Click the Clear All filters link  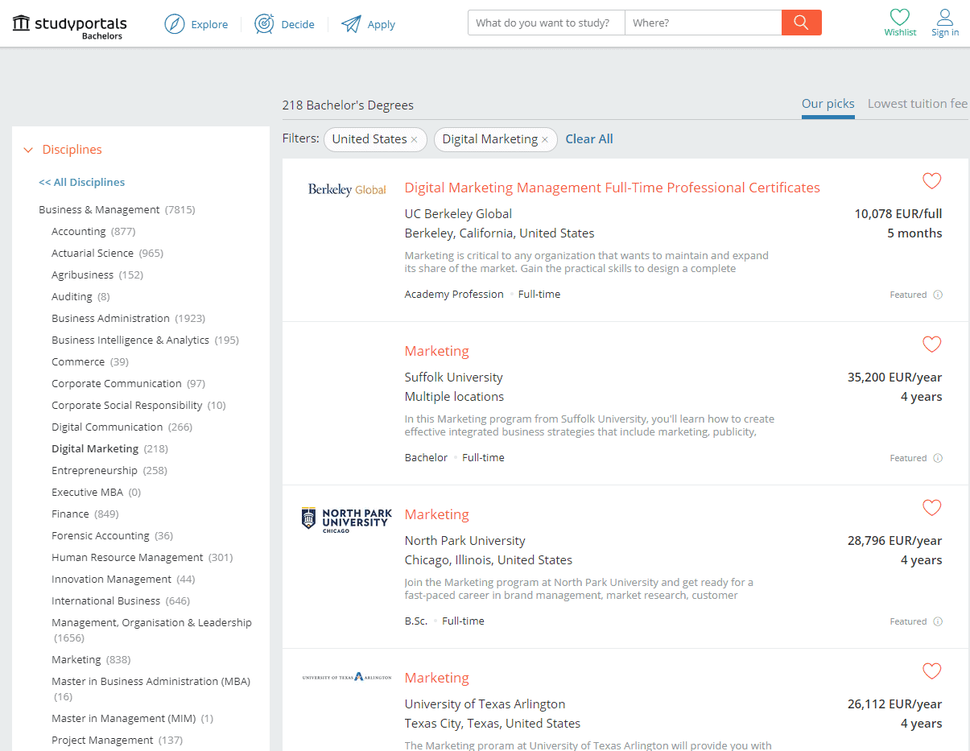tap(588, 138)
